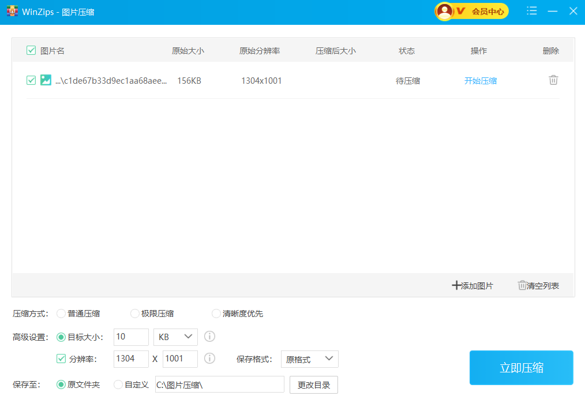Toggle the select-all 图片名 header checkbox
This screenshot has height=403, width=585.
point(31,51)
